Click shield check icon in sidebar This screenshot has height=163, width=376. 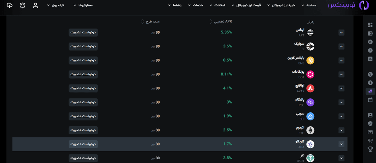tap(370, 124)
